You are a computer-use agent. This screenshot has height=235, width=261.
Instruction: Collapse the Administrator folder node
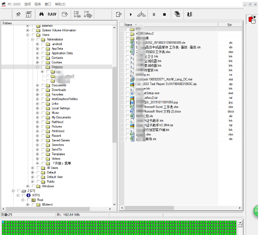pyautogui.click(x=32, y=40)
